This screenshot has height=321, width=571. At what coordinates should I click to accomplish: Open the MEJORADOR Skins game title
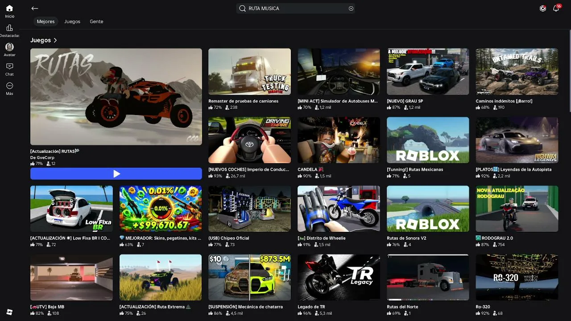pos(160,238)
